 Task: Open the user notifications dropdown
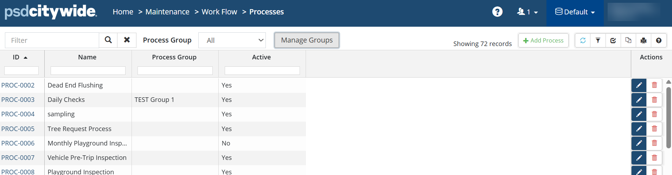pos(527,12)
